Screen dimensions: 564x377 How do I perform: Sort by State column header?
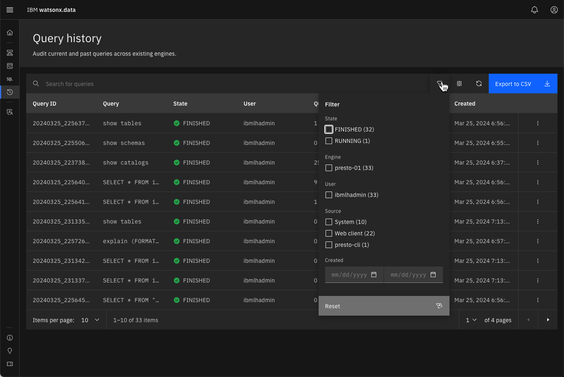(x=180, y=104)
